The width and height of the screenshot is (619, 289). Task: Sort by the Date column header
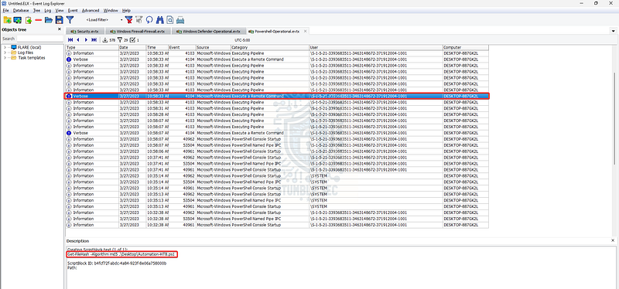[x=132, y=47]
